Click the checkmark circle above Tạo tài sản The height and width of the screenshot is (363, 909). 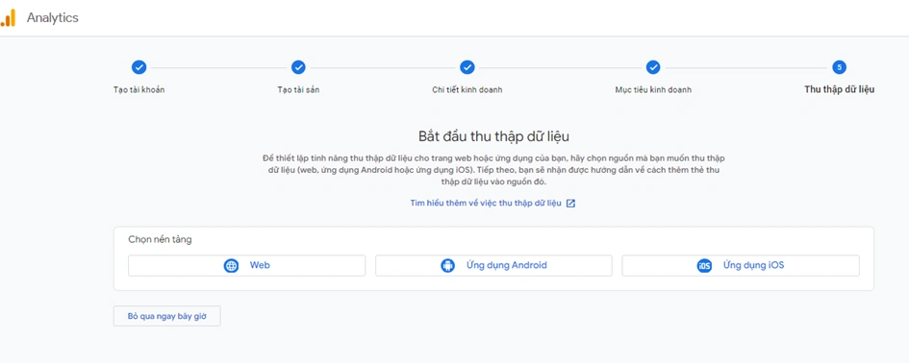coord(298,68)
